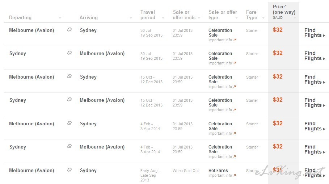Open Fare Type column dropdown arrow
The height and width of the screenshot is (184, 329).
(x=263, y=18)
